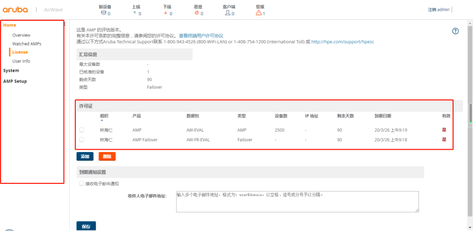The image size is (473, 231).
Task: Click the 添加 (Add) button
Action: [85, 157]
